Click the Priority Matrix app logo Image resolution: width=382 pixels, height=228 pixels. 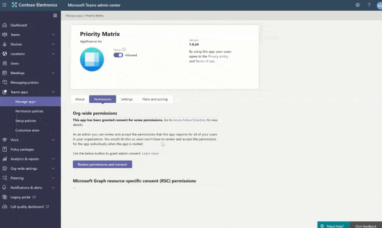pyautogui.click(x=92, y=59)
